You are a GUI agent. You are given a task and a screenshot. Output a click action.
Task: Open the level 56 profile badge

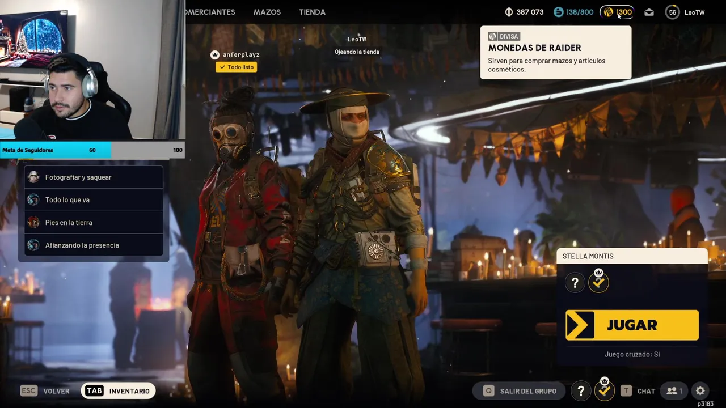[x=672, y=12]
